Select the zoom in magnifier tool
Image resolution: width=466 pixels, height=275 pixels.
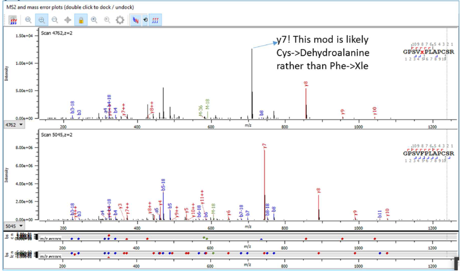[41, 20]
